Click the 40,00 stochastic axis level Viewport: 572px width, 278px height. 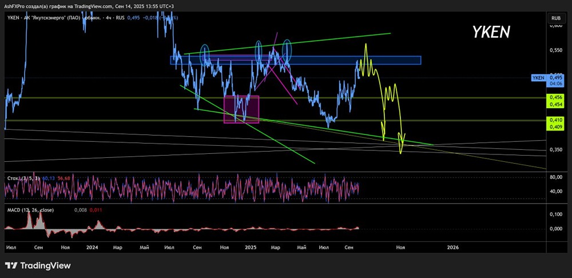click(x=556, y=192)
